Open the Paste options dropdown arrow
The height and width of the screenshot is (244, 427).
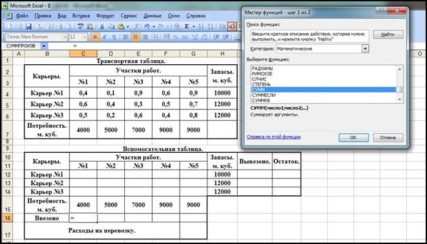click(x=128, y=26)
